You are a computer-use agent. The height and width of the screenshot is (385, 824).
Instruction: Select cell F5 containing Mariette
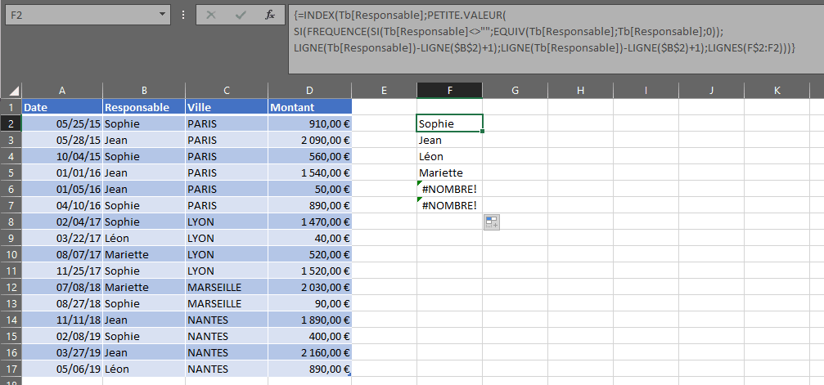tap(449, 172)
